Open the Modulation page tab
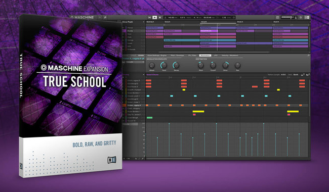The height and width of the screenshot is (192, 329). pyautogui.click(x=205, y=56)
